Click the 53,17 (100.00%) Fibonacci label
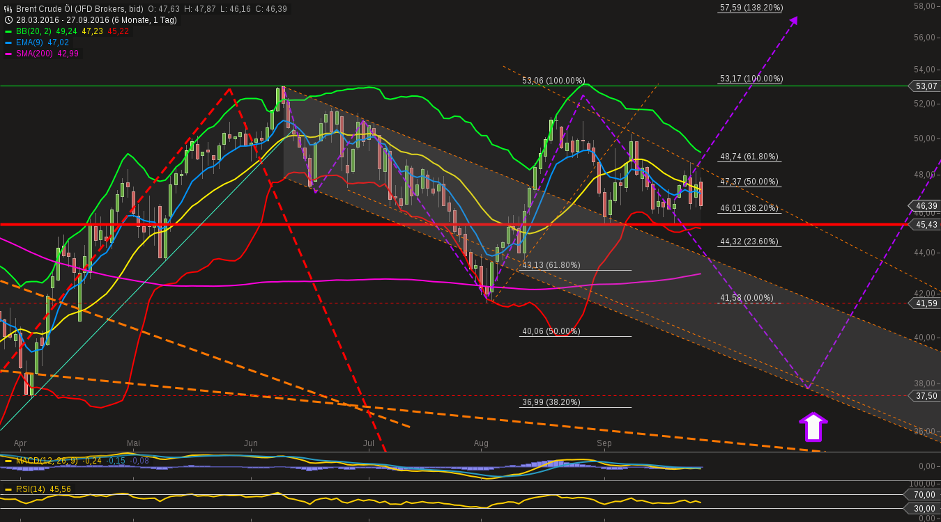The width and height of the screenshot is (941, 522). [751, 79]
